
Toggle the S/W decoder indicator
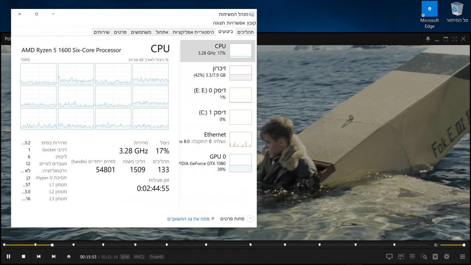click(x=125, y=257)
